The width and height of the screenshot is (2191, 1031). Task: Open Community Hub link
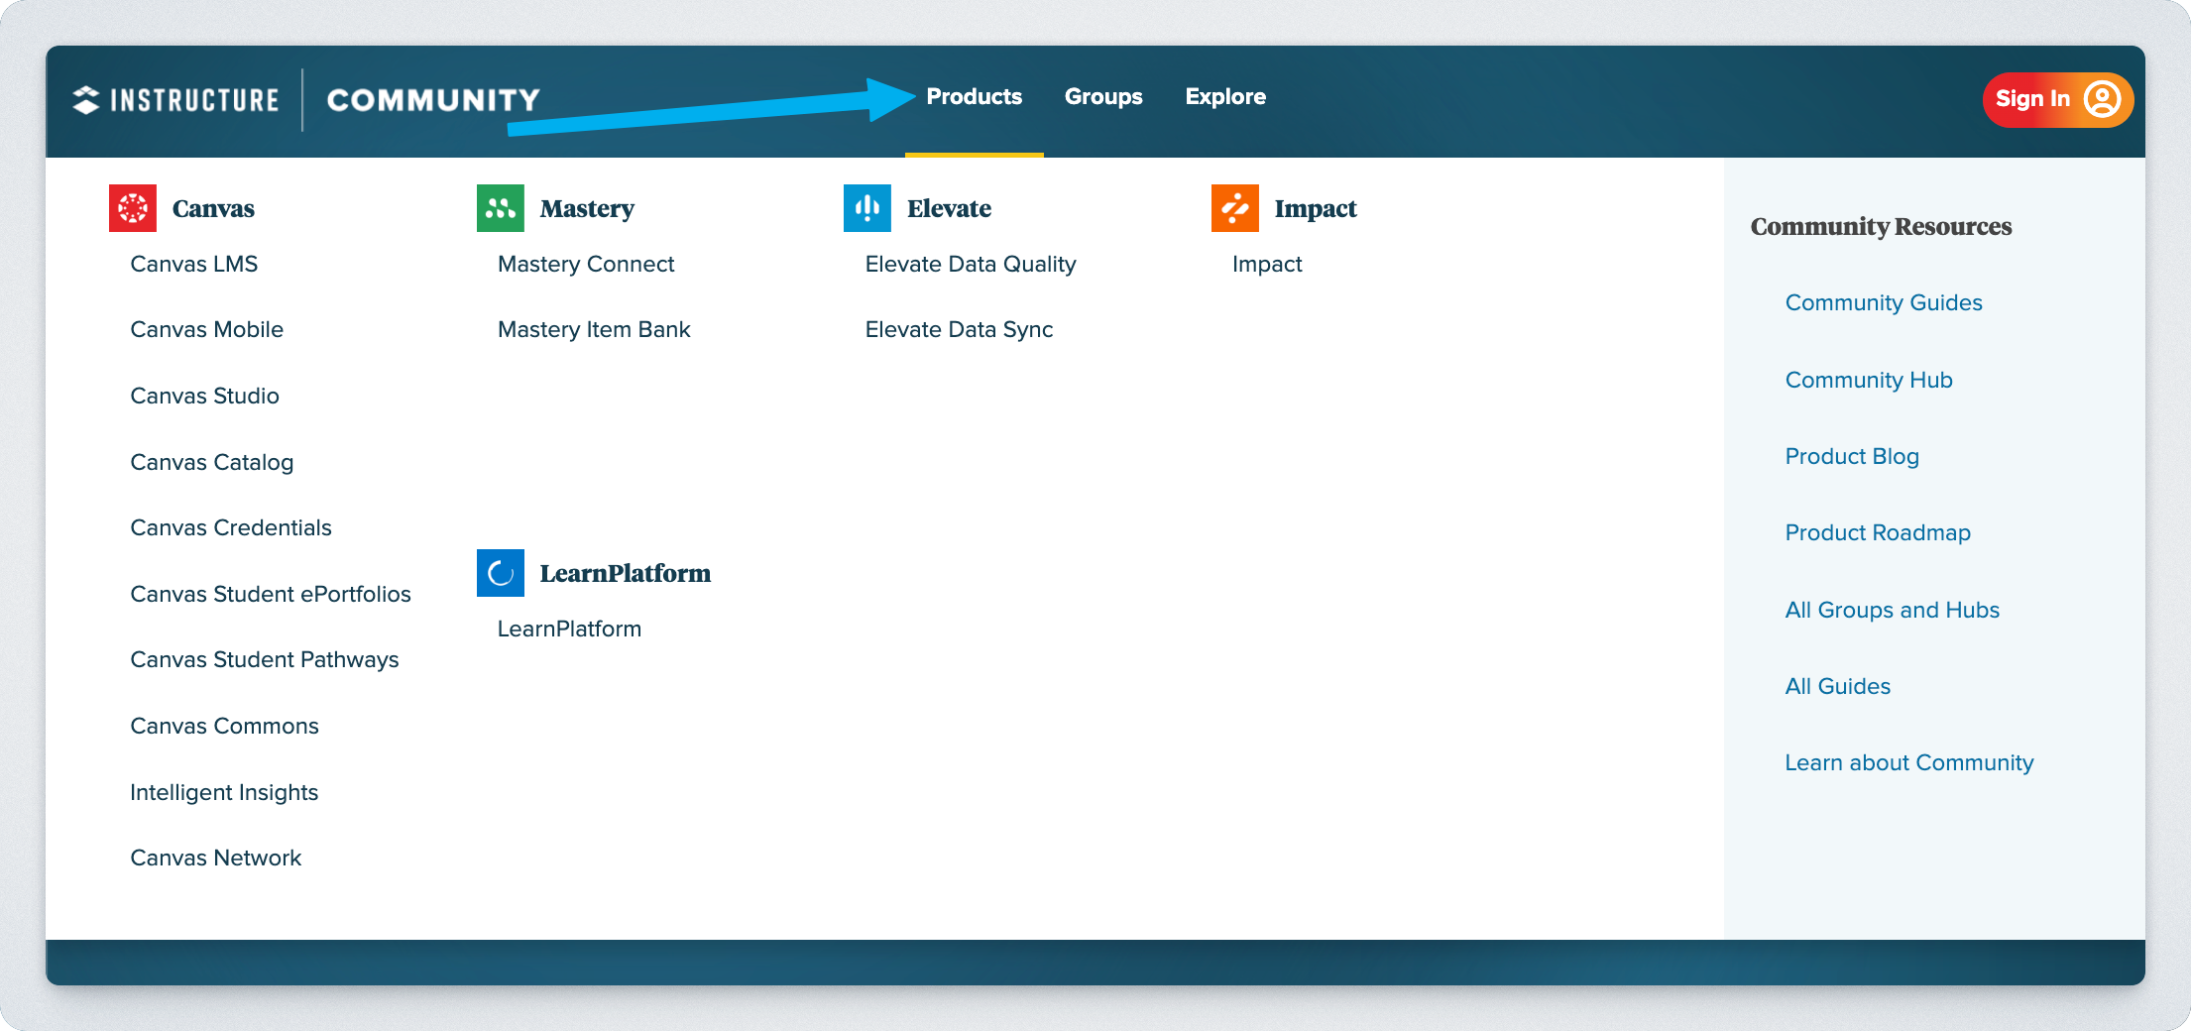point(1869,380)
